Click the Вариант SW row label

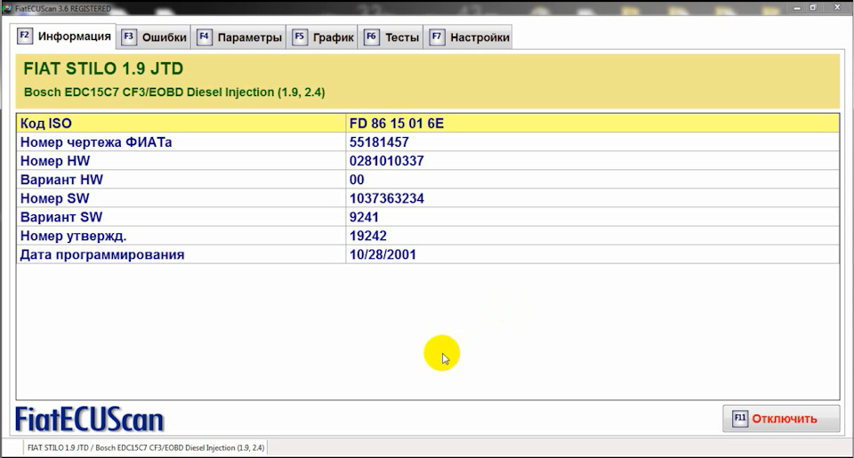(61, 217)
